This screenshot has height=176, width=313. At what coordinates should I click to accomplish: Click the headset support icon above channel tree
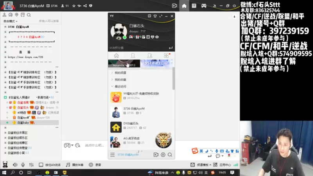(11, 15)
